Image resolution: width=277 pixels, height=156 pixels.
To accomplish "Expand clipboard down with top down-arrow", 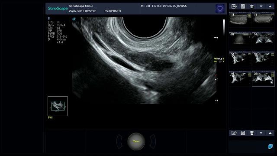I will point(261,6).
